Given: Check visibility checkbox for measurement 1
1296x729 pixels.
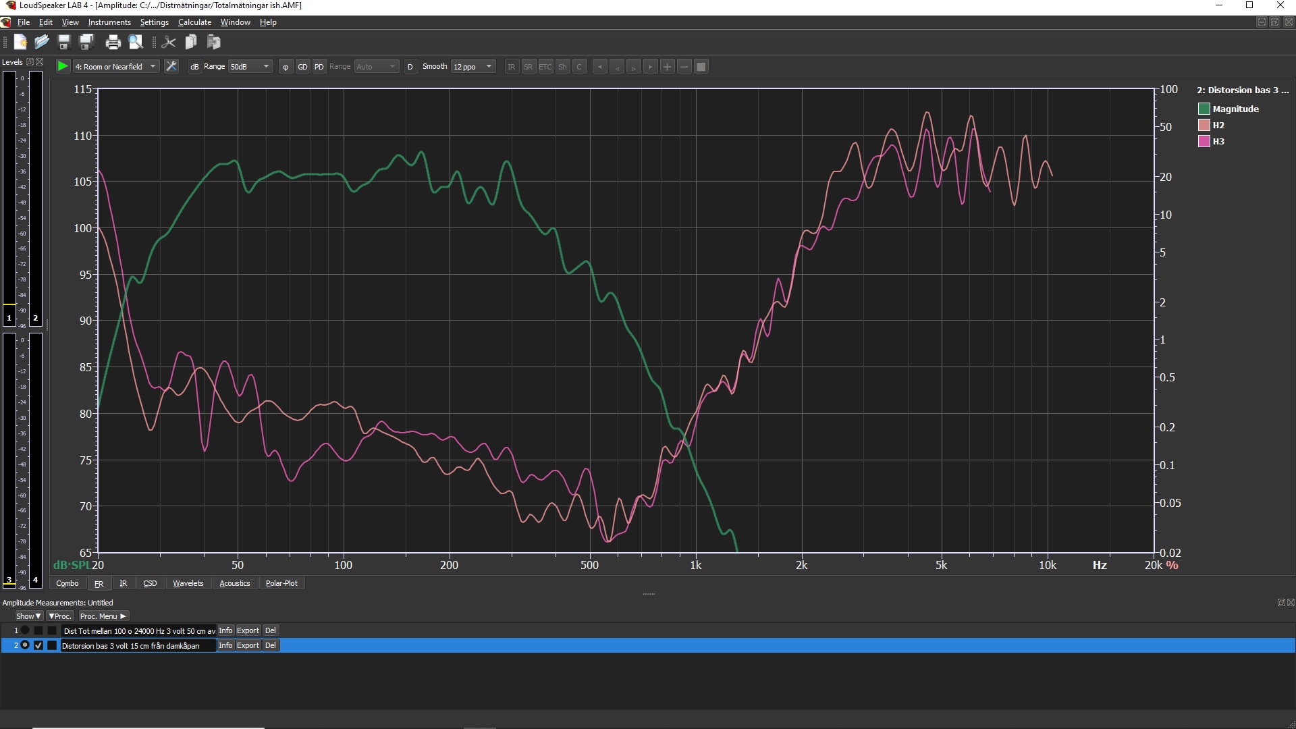Looking at the screenshot, I should tap(38, 630).
